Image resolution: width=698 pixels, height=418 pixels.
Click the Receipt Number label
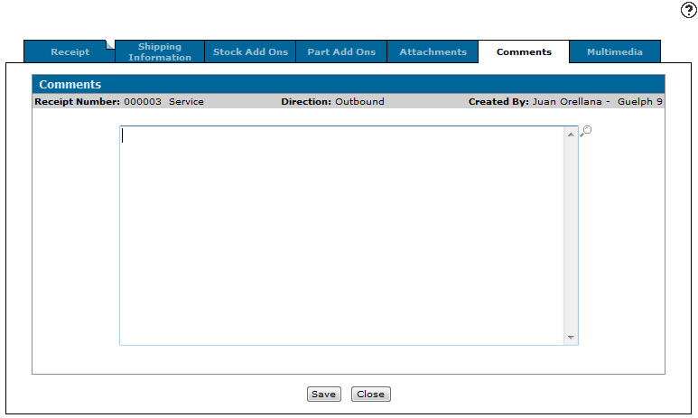click(77, 101)
